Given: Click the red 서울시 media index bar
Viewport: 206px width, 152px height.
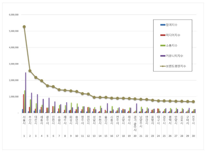Looking at the screenshot, I should point(23,104).
